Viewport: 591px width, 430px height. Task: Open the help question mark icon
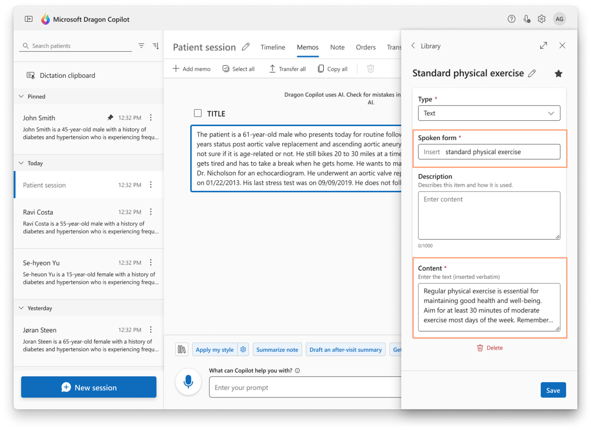click(x=512, y=19)
